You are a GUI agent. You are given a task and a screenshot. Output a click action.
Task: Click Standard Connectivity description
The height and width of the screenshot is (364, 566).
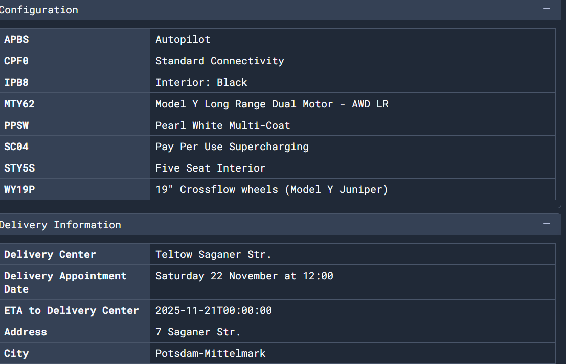coord(219,61)
